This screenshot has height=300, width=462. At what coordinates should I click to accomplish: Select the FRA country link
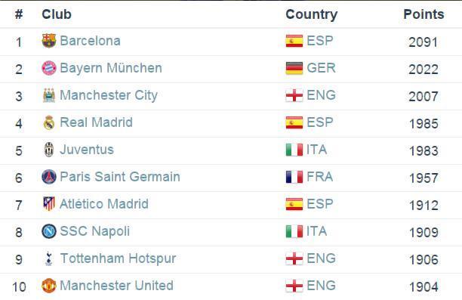pyautogui.click(x=320, y=177)
